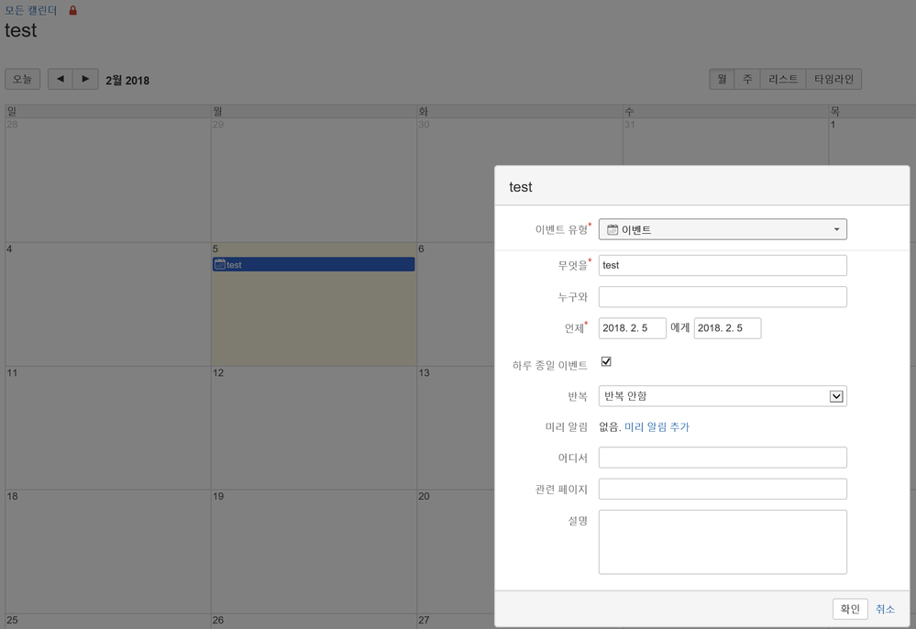Image resolution: width=916 pixels, height=629 pixels.
Task: Click the 오늘 button
Action: pos(23,79)
